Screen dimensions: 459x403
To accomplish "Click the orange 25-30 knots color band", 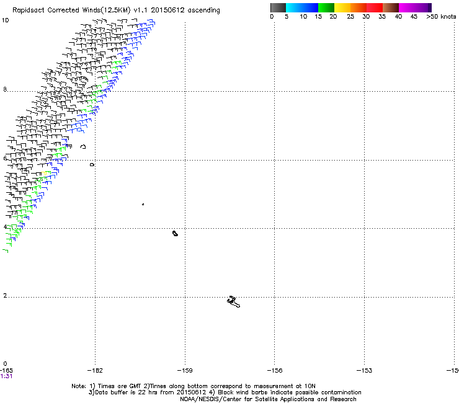I will tap(359, 7).
